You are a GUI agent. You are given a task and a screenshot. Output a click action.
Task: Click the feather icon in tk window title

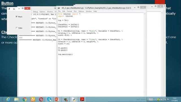pyautogui.click(x=9, y=9)
